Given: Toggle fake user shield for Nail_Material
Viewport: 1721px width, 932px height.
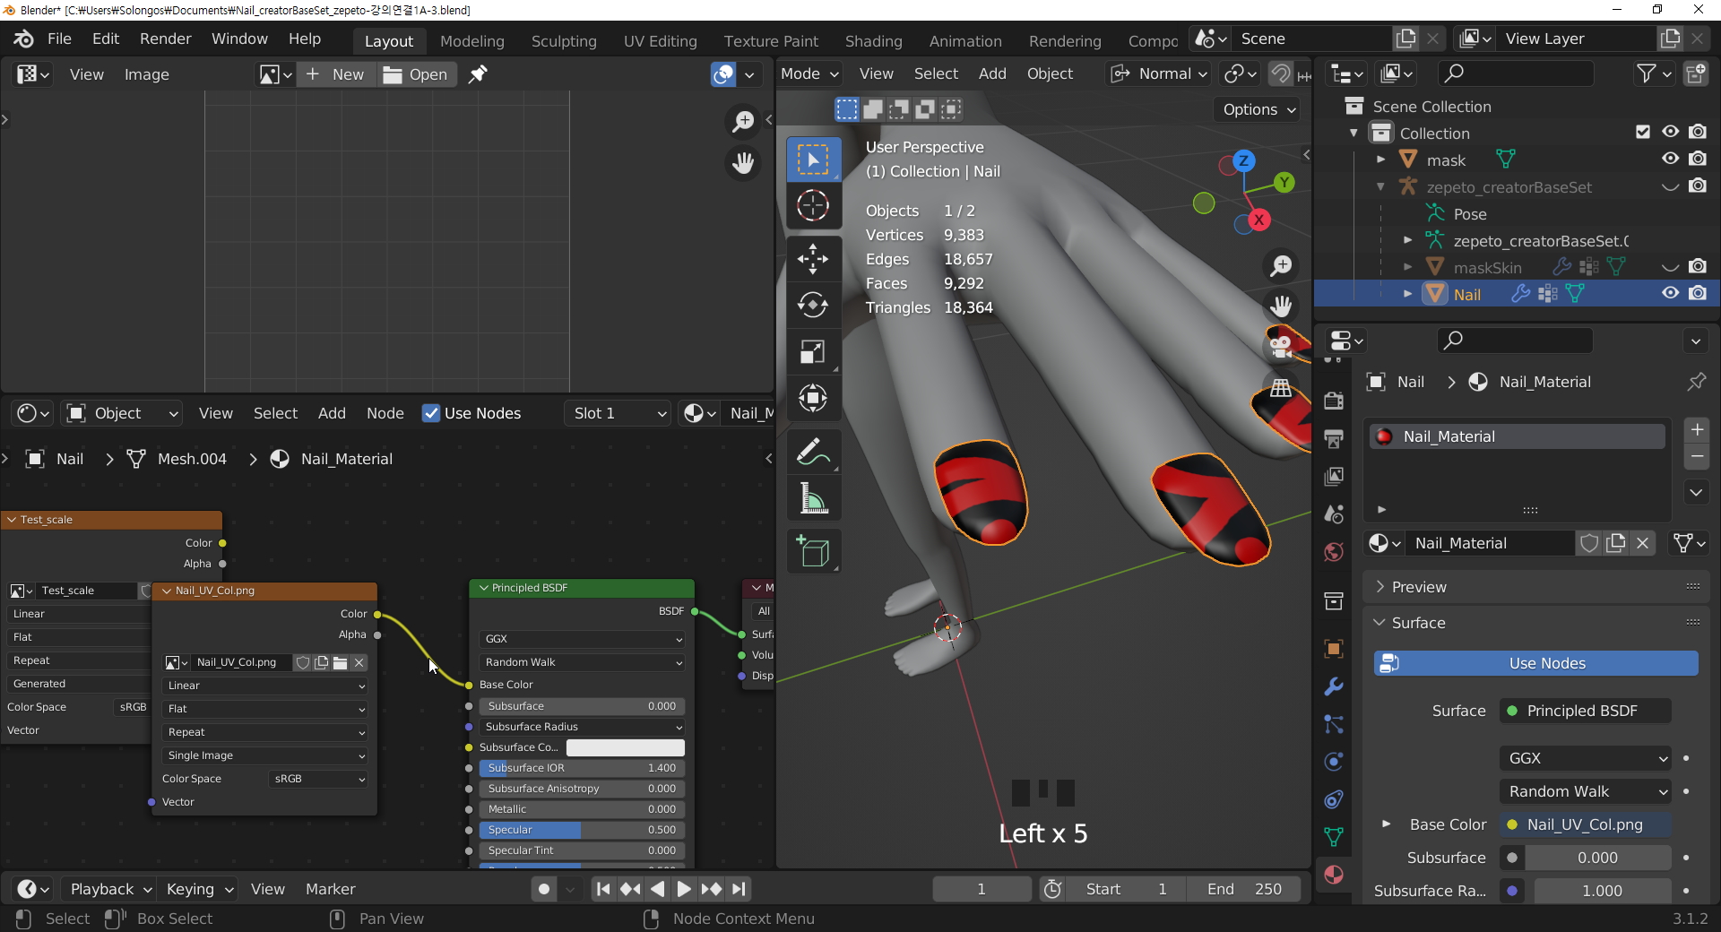Looking at the screenshot, I should point(1589,543).
